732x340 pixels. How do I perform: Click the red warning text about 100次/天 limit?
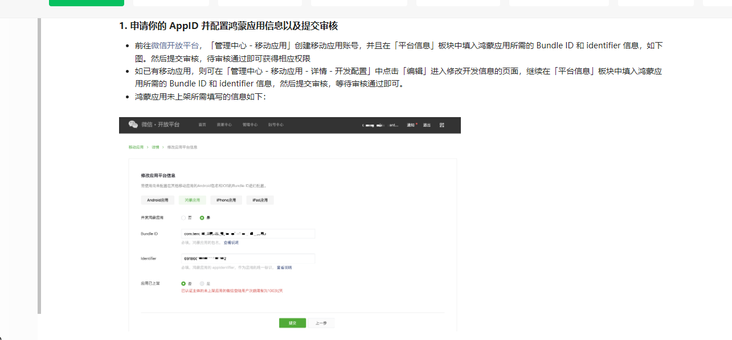(x=232, y=291)
